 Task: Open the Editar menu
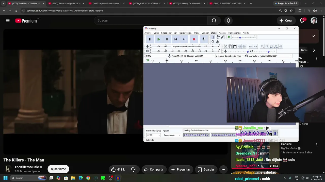[x=156, y=33]
